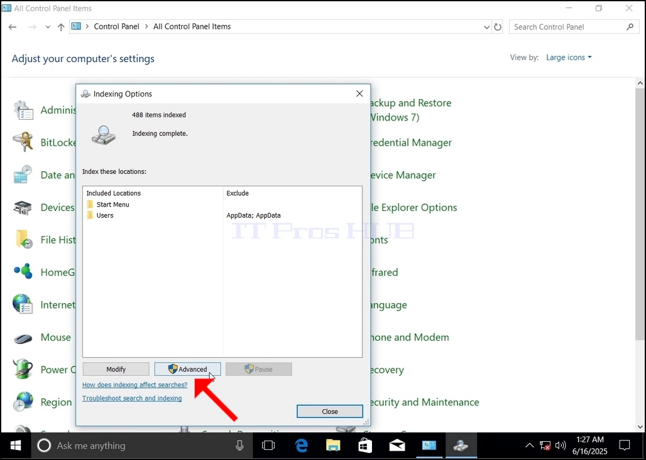Close Indexing Options with the X button
Screen dimensions: 646x460
[359, 94]
